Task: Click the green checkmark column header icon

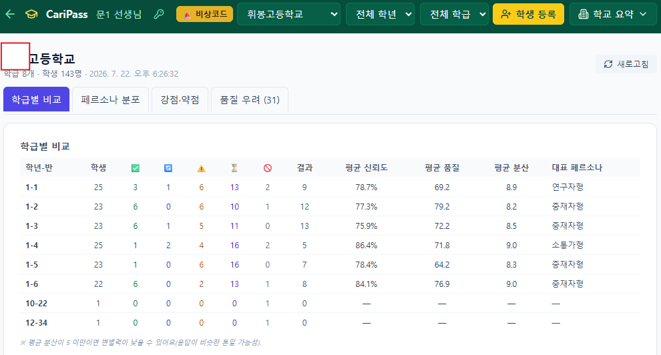Action: [136, 168]
